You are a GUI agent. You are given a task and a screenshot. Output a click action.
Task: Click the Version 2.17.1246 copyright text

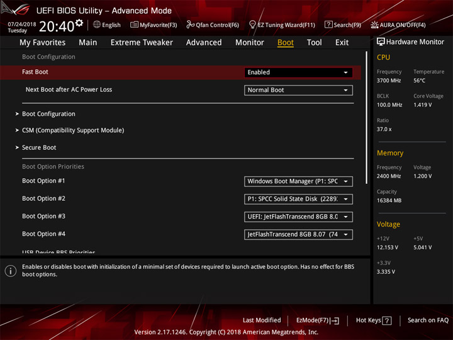pyautogui.click(x=226, y=332)
